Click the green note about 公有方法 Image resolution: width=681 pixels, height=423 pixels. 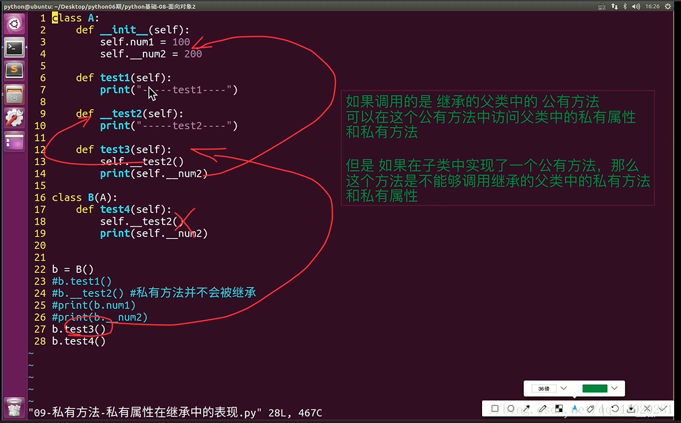click(x=490, y=117)
